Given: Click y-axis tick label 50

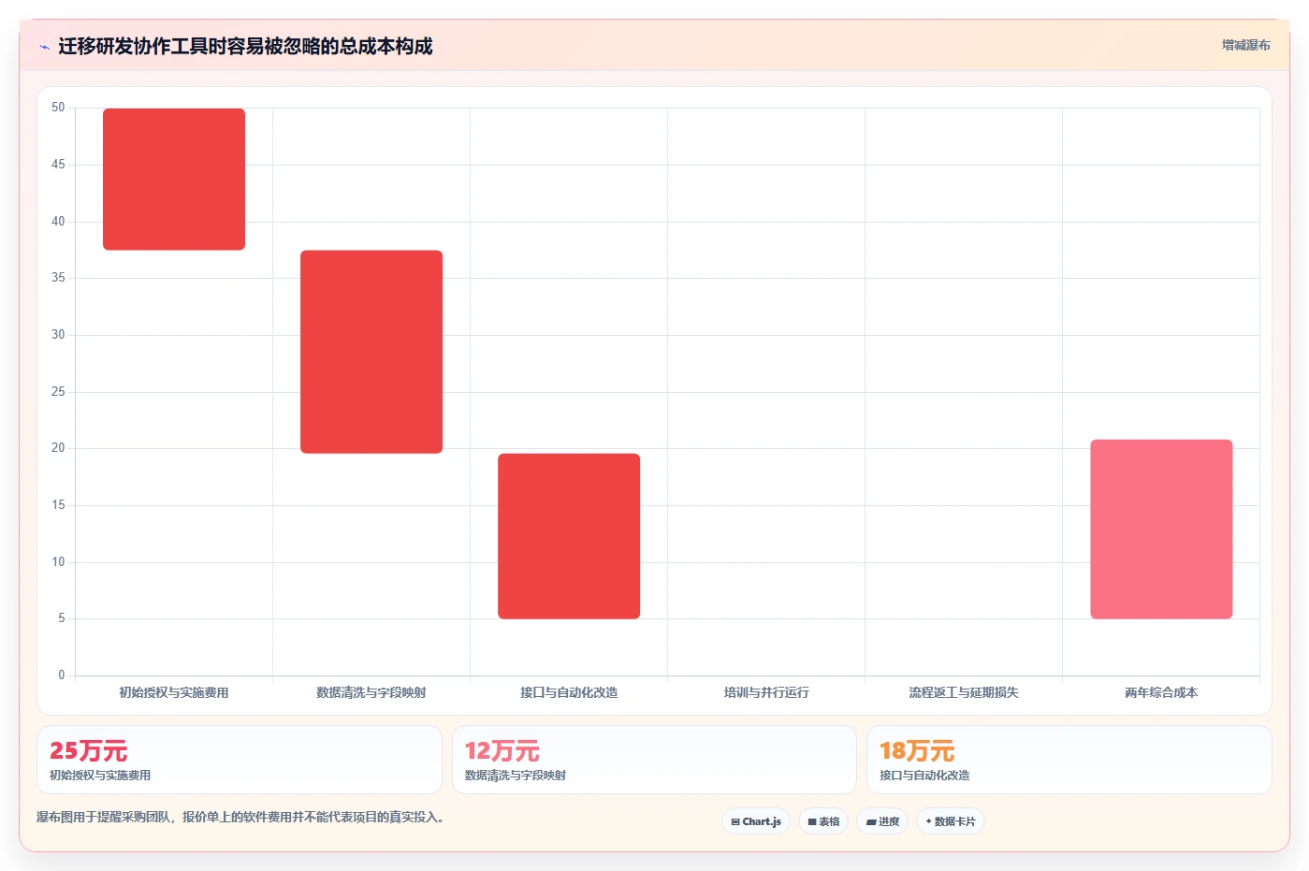Looking at the screenshot, I should [x=58, y=108].
